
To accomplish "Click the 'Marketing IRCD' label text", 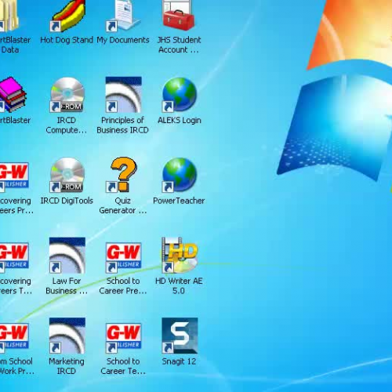I will [67, 366].
